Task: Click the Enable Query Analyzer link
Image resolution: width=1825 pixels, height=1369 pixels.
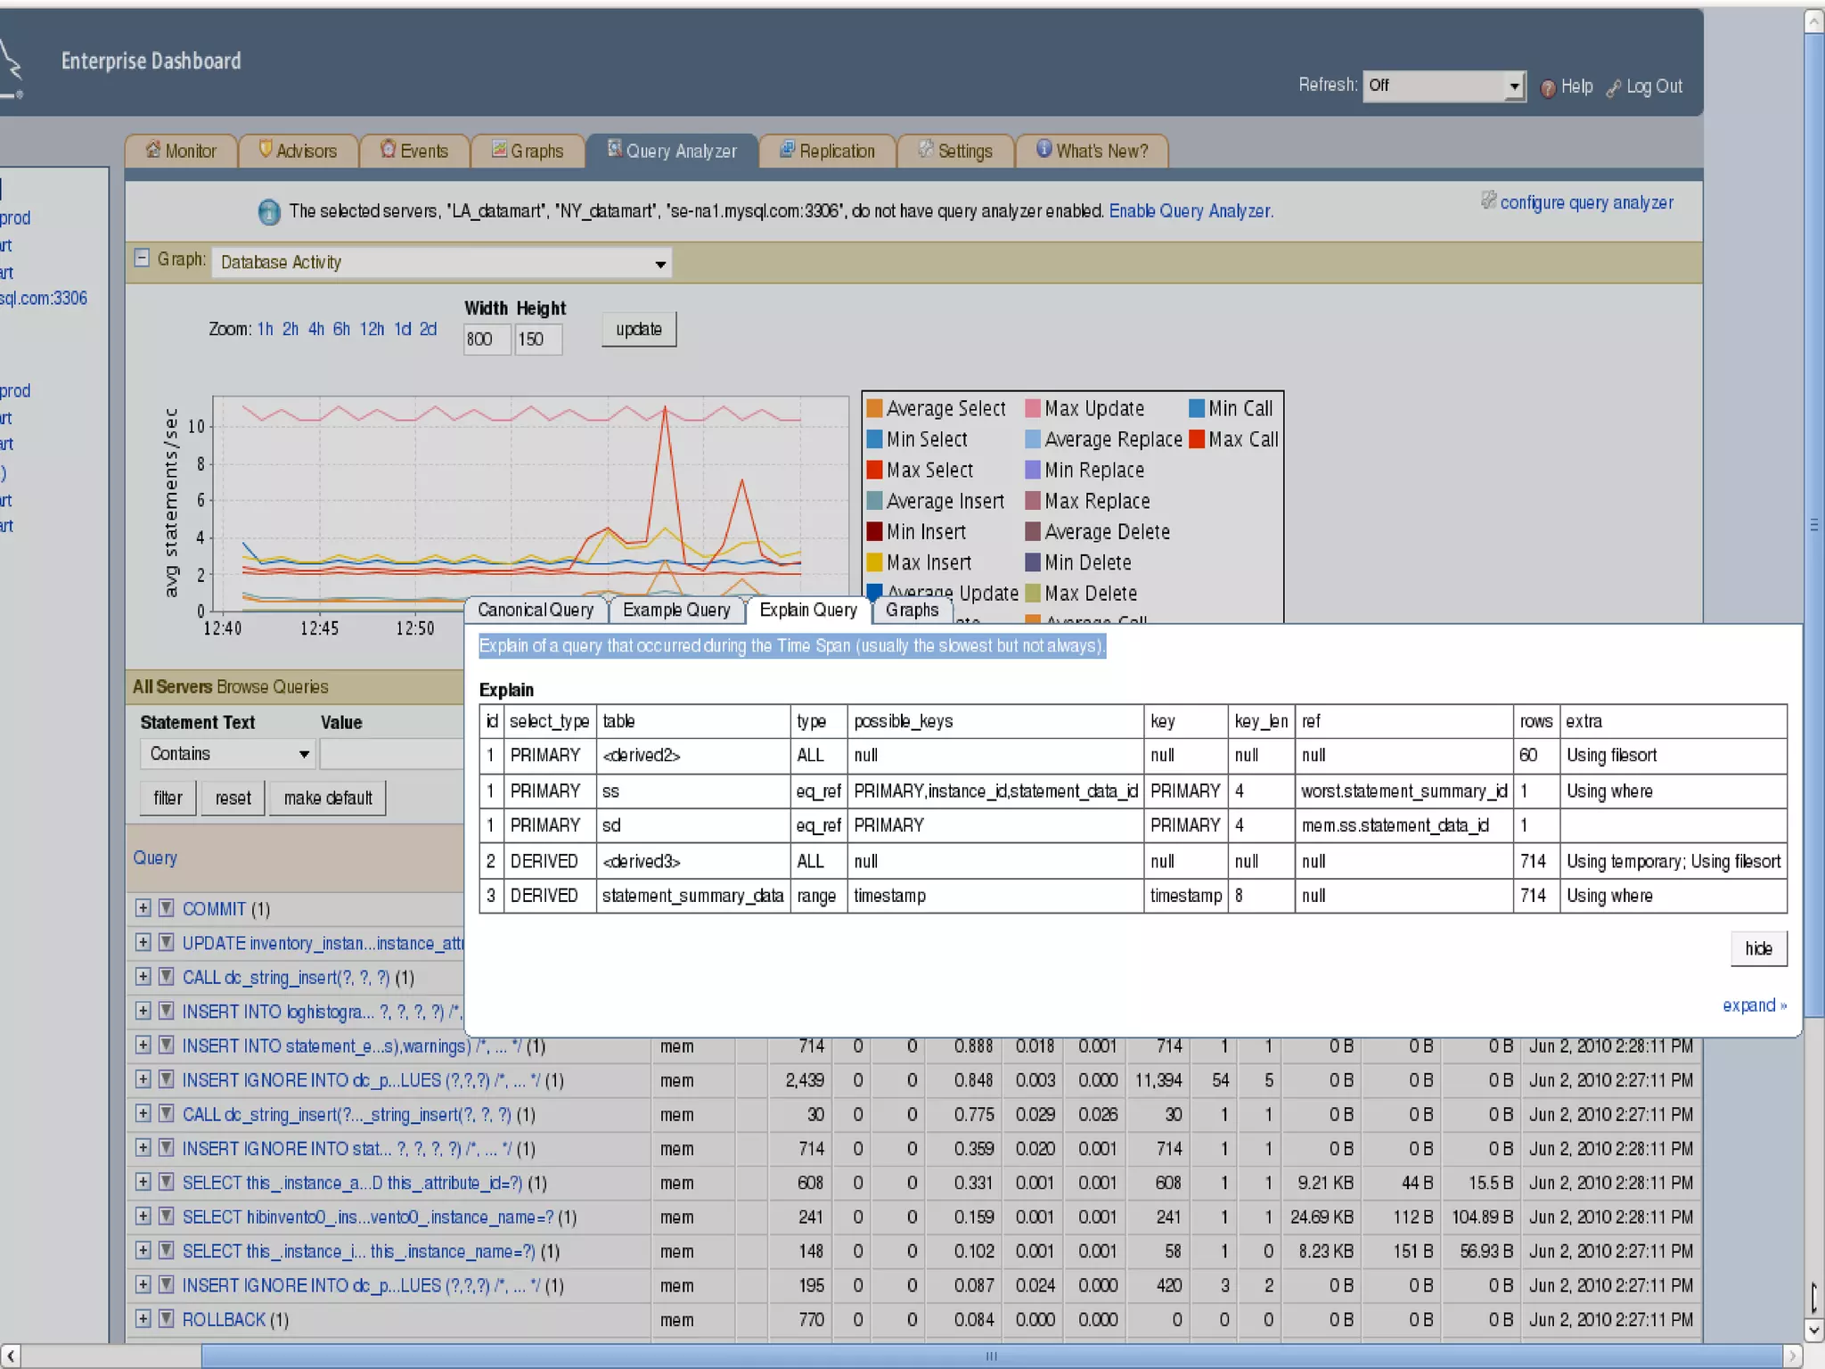Action: [1191, 211]
